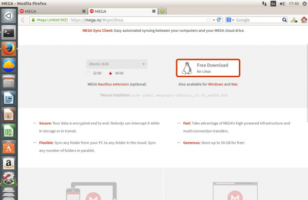Switch to the first MEGA tab
The width and height of the screenshot is (308, 200).
tap(53, 11)
